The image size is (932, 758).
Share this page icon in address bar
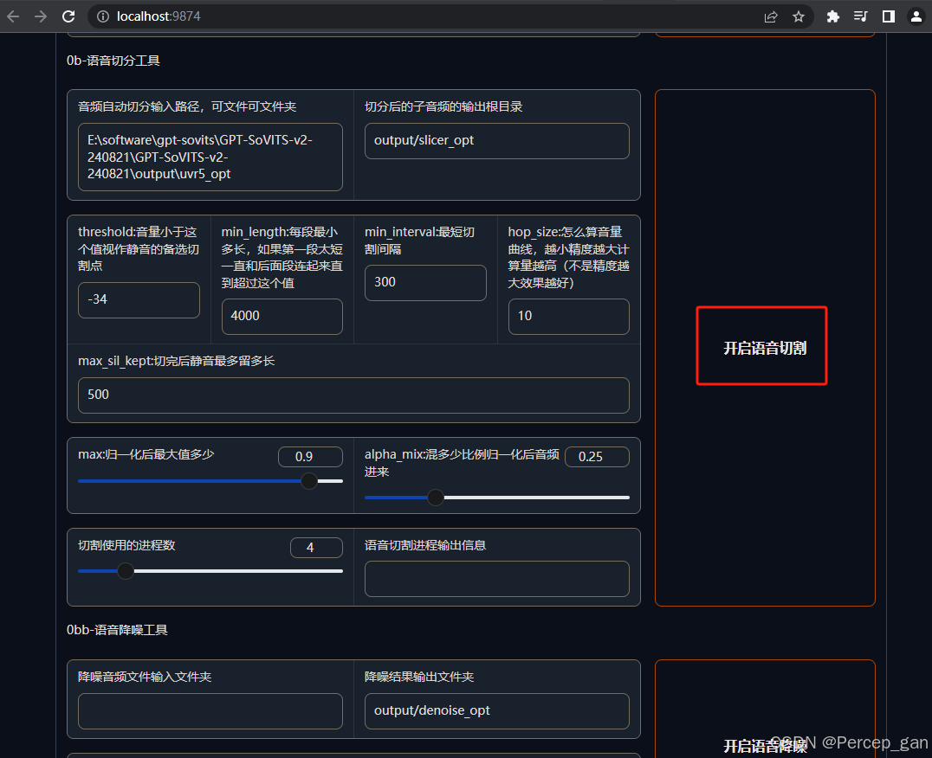coord(771,16)
